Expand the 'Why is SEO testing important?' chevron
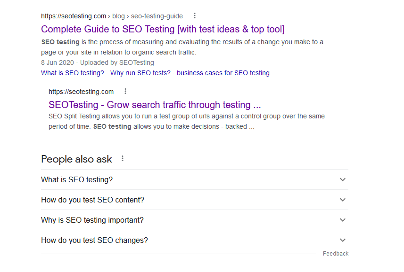404x272 pixels. point(343,220)
